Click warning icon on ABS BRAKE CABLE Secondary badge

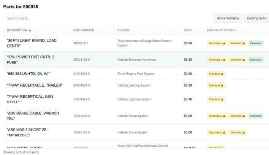point(224,116)
